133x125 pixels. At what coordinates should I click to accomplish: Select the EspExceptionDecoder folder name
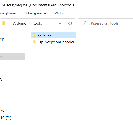coord(56,42)
